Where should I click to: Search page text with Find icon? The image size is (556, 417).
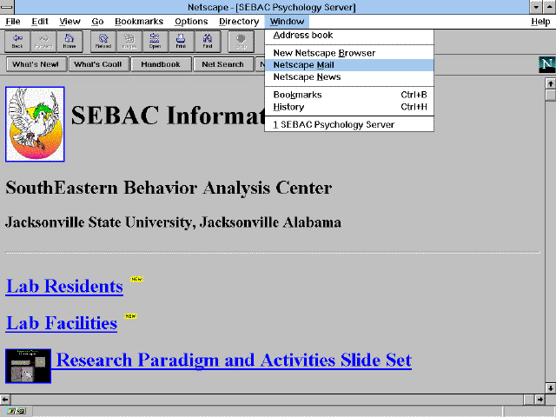pos(208,42)
